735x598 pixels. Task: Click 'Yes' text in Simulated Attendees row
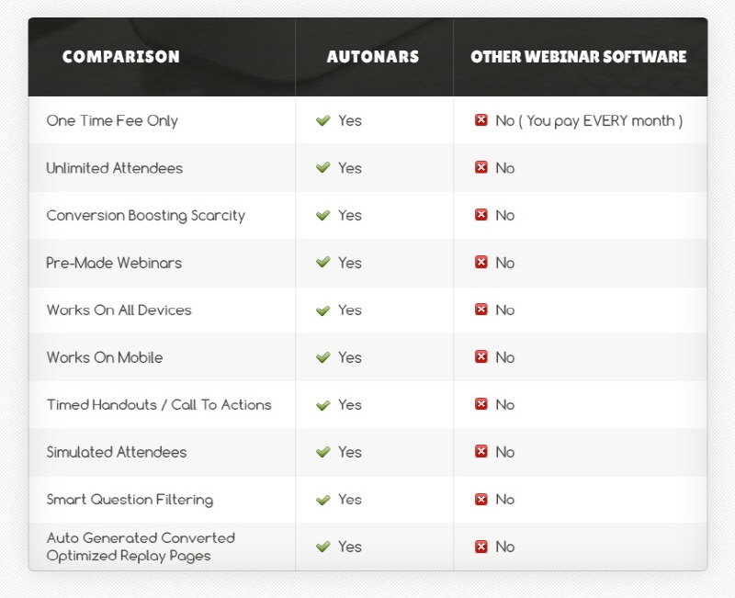point(350,452)
